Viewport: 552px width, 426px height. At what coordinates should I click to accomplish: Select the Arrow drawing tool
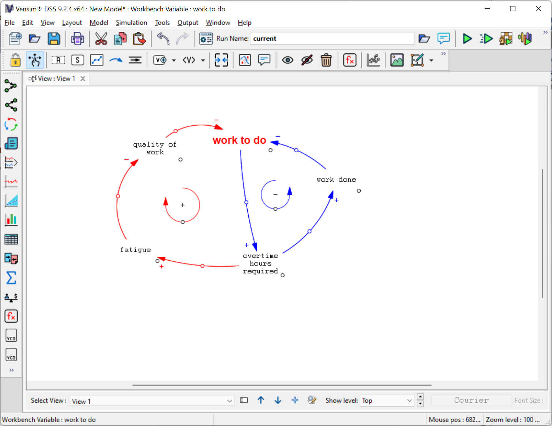[116, 60]
